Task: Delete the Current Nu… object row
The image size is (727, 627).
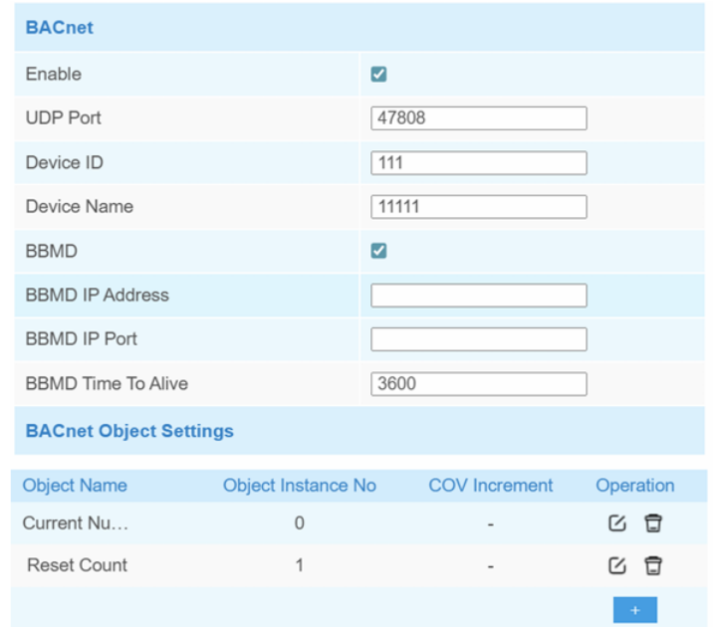Action: [653, 523]
